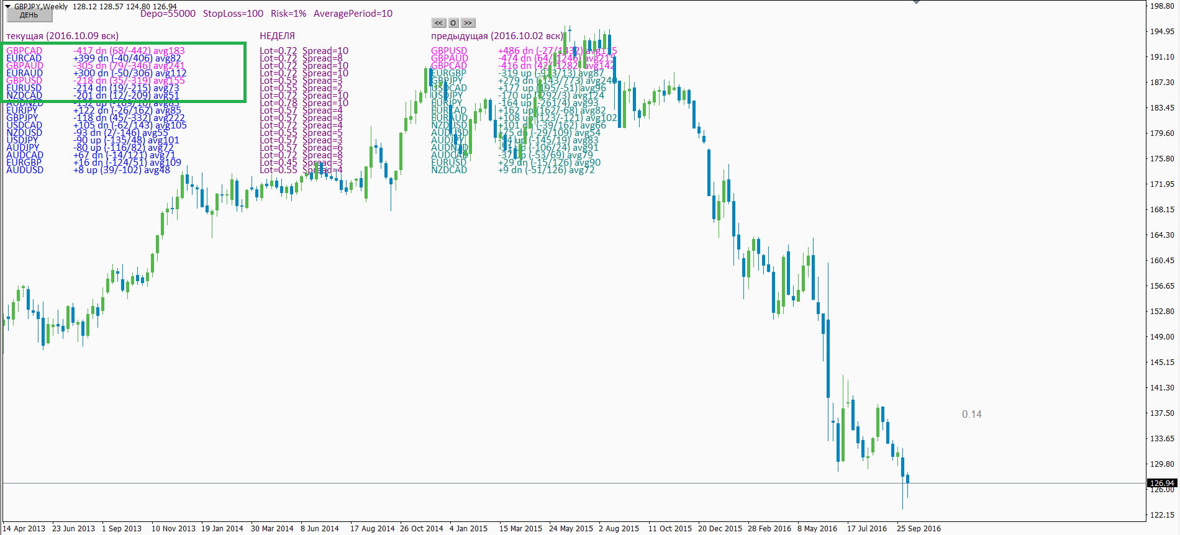The image size is (1180, 535).
Task: Click the '-214 dn (19/-215) avg73' value
Action: (x=126, y=88)
